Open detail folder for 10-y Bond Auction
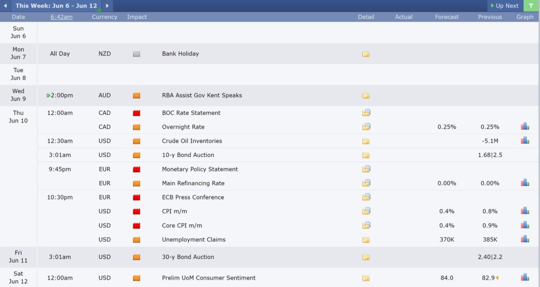Image resolution: width=540 pixels, height=287 pixels. pyautogui.click(x=366, y=155)
